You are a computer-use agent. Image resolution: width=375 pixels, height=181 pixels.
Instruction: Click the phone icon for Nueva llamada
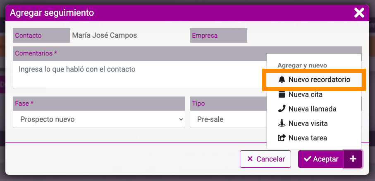click(282, 109)
